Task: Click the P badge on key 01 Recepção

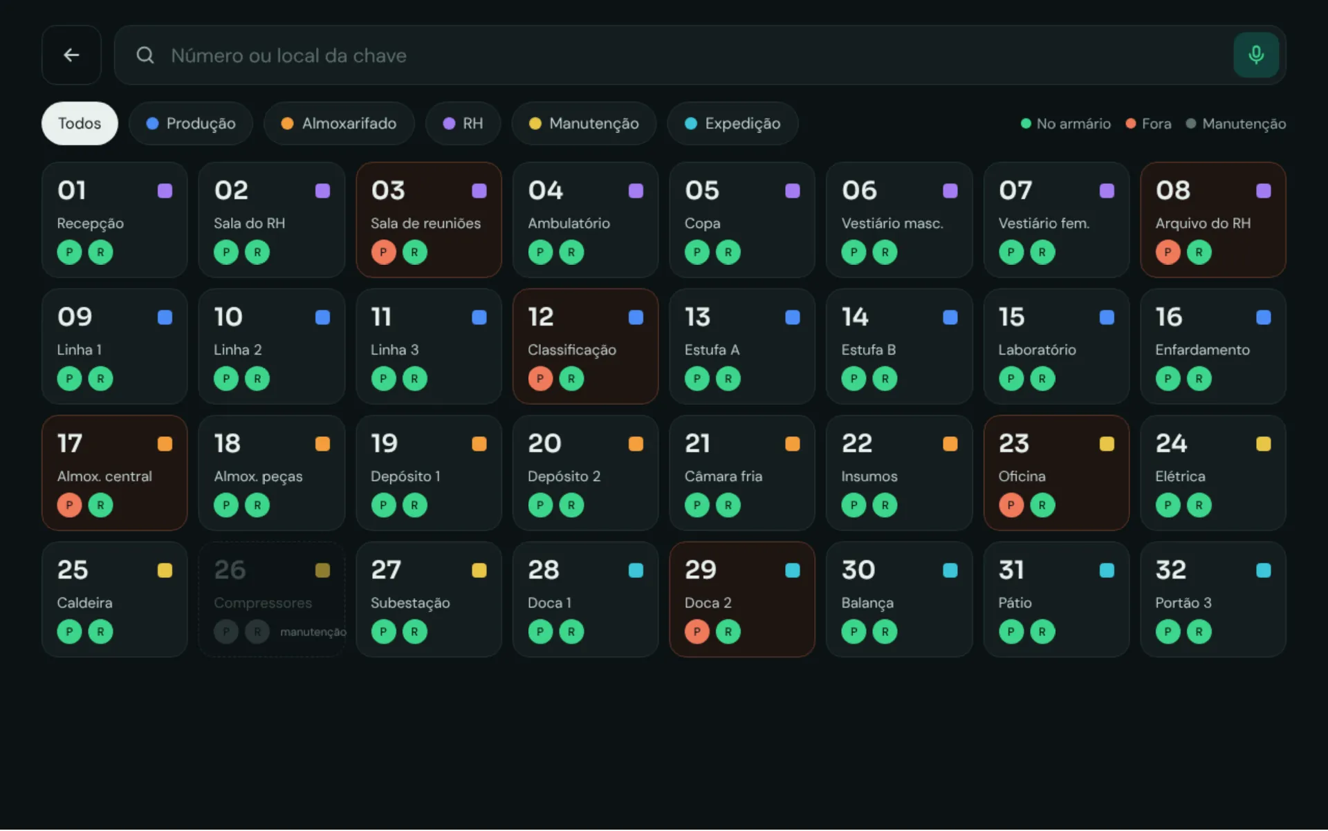Action: (69, 252)
